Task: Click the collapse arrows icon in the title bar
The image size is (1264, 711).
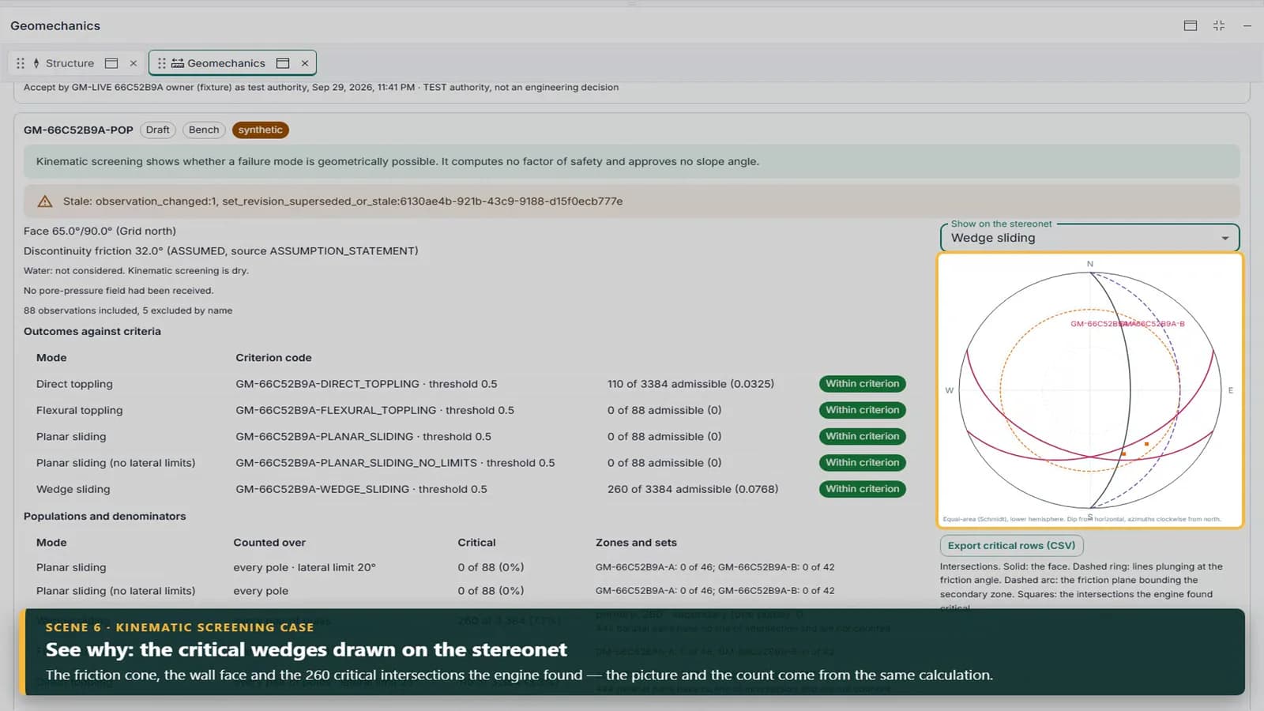Action: click(x=1219, y=26)
